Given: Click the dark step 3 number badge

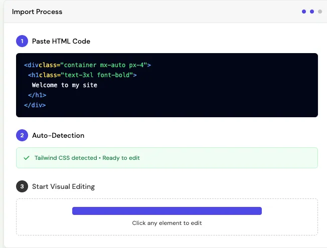Looking at the screenshot, I should pos(22,186).
